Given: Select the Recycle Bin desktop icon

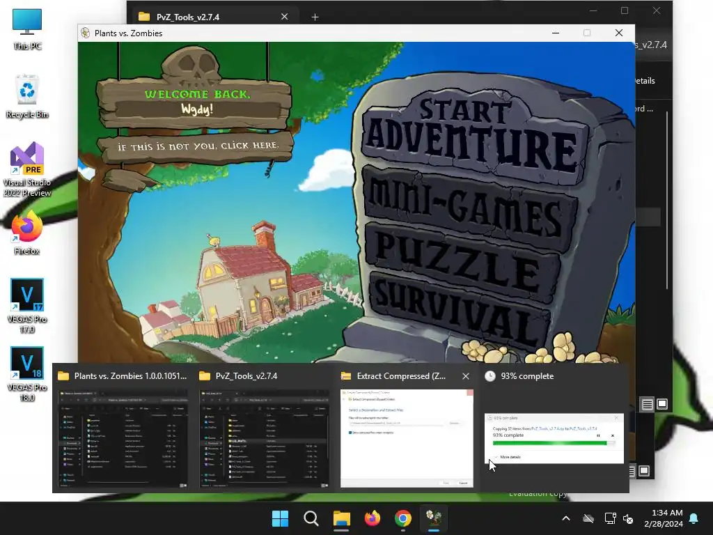Looking at the screenshot, I should (x=27, y=97).
